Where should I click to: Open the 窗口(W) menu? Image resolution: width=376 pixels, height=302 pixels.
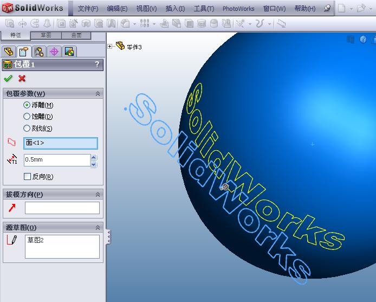[x=275, y=9]
